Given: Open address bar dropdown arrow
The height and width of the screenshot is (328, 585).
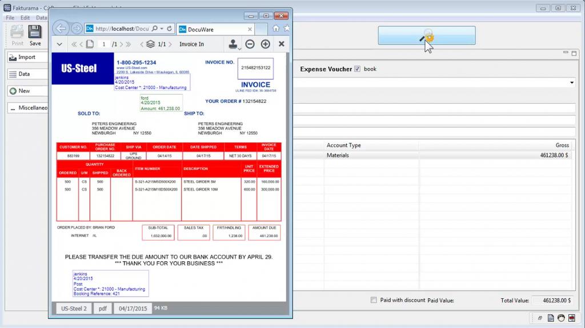Looking at the screenshot, I should (162, 29).
